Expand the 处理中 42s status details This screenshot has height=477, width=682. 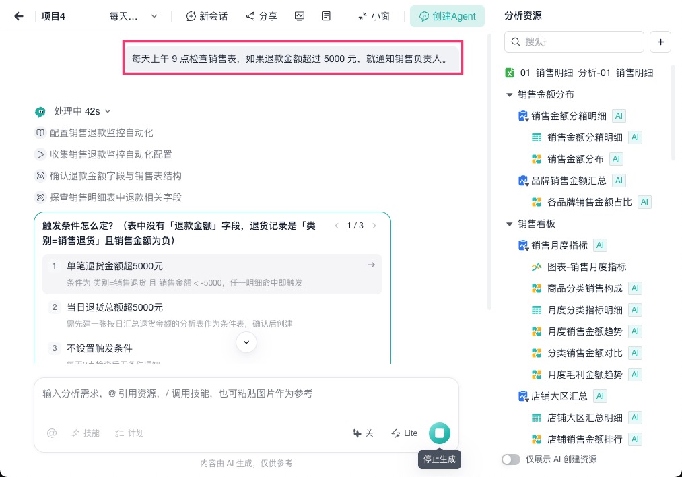82,111
